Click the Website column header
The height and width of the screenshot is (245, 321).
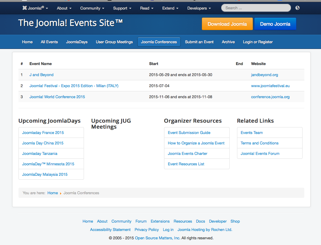point(258,64)
